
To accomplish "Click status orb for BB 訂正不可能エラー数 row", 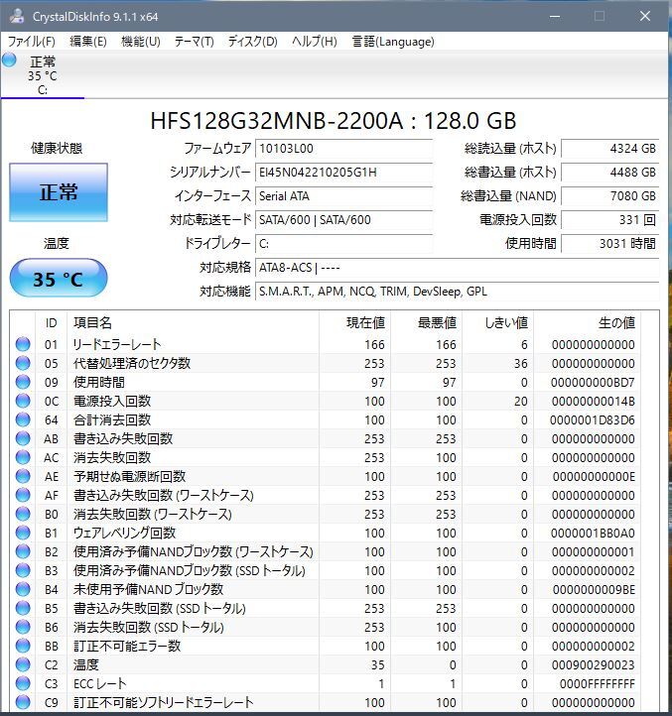I will 23,647.
